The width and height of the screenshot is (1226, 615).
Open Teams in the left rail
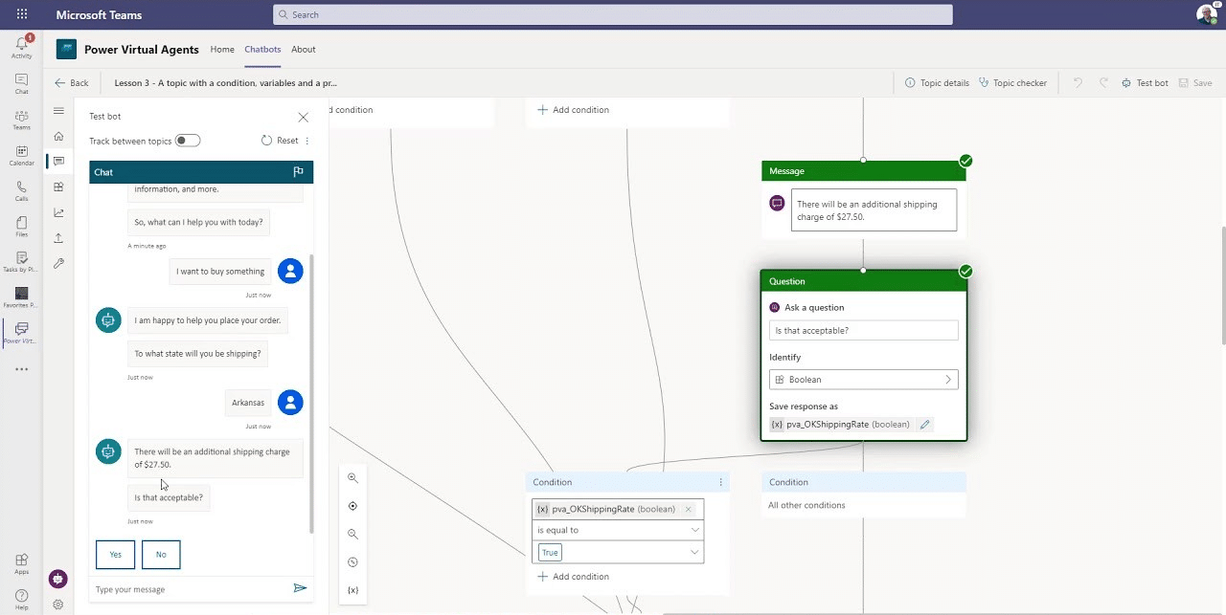pos(21,120)
